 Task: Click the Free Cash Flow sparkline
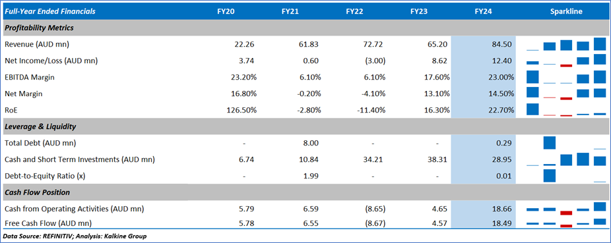tap(565, 223)
